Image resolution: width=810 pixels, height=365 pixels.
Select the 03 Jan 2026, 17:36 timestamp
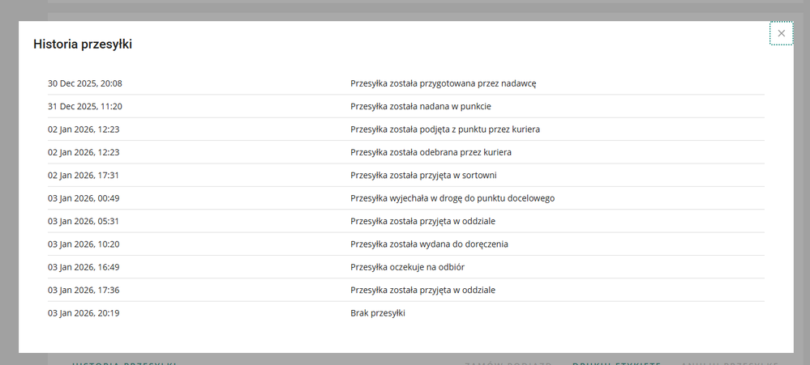coord(85,290)
